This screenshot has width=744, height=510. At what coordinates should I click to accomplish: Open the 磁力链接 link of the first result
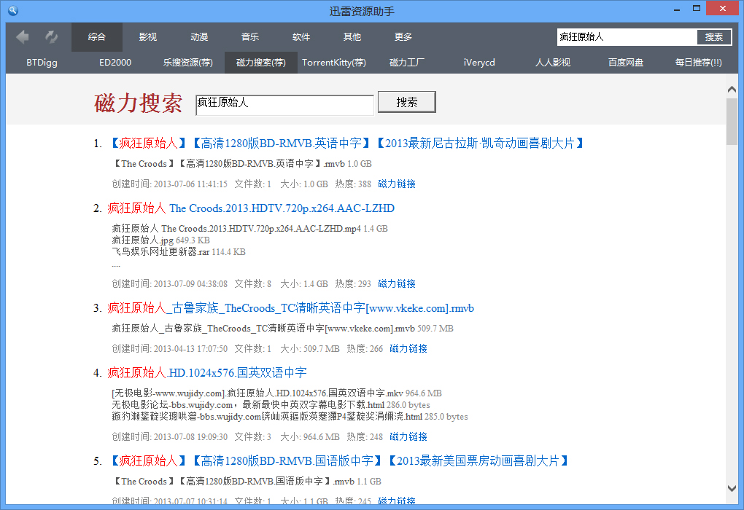click(x=396, y=184)
